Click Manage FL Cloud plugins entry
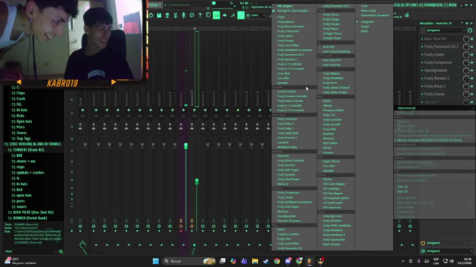The height and width of the screenshot is (267, 476). pos(292,11)
